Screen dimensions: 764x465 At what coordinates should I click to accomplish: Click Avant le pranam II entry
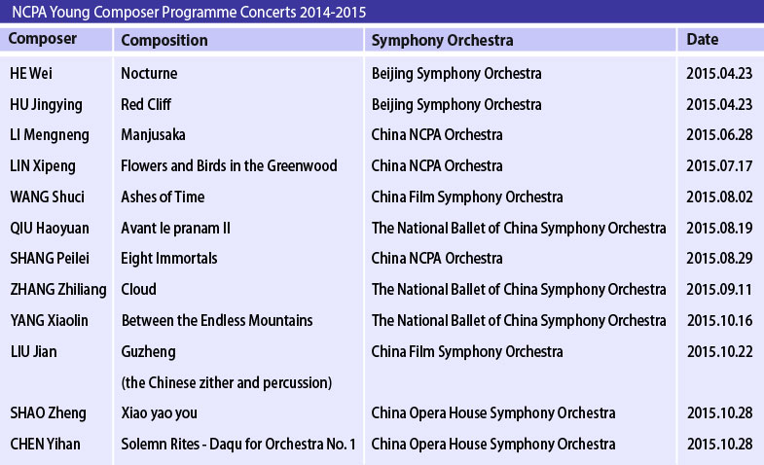click(175, 229)
